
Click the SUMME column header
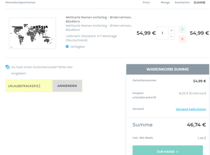point(200,3)
